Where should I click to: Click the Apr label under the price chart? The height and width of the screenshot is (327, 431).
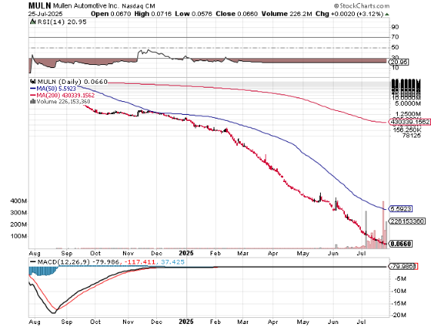pyautogui.click(x=273, y=253)
